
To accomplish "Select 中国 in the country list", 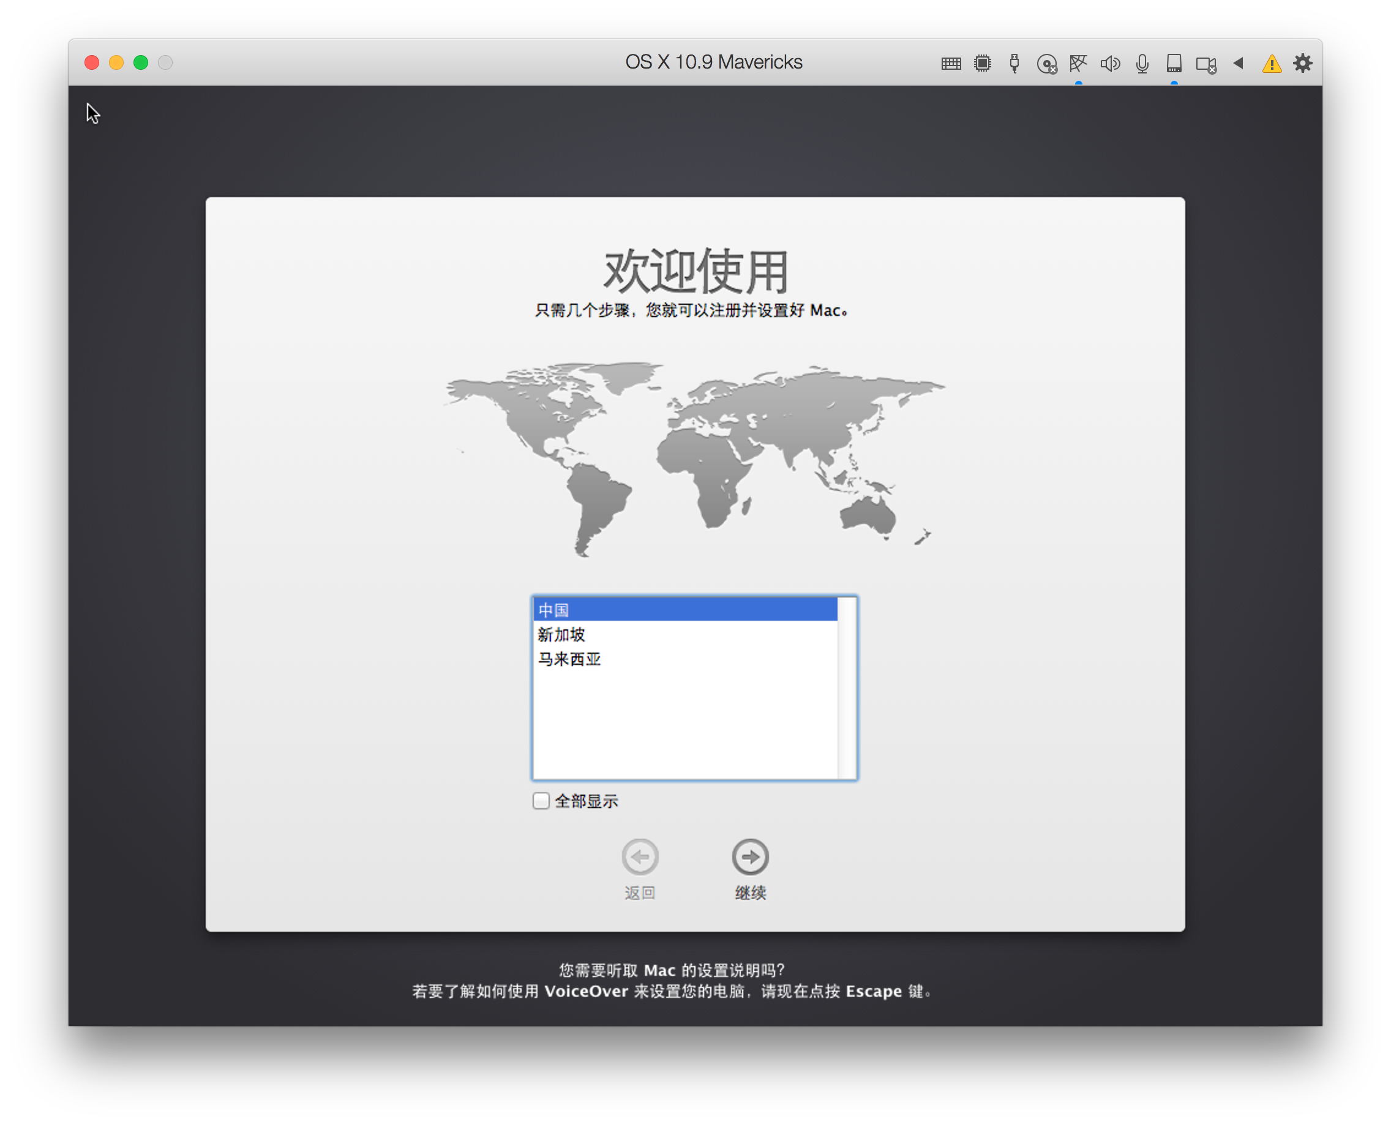I will [684, 610].
